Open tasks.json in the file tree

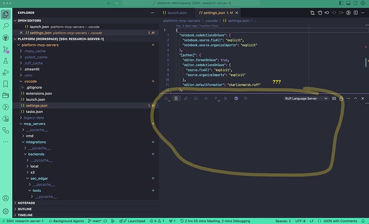(86, 112)
